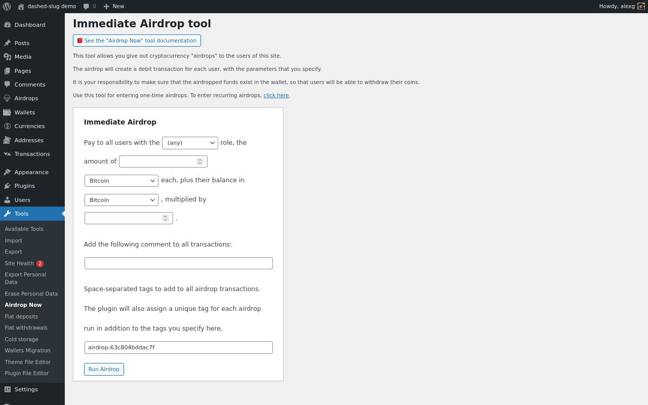The height and width of the screenshot is (405, 648).
Task: Open the dashed-slug demo home icon
Action: pos(21,7)
